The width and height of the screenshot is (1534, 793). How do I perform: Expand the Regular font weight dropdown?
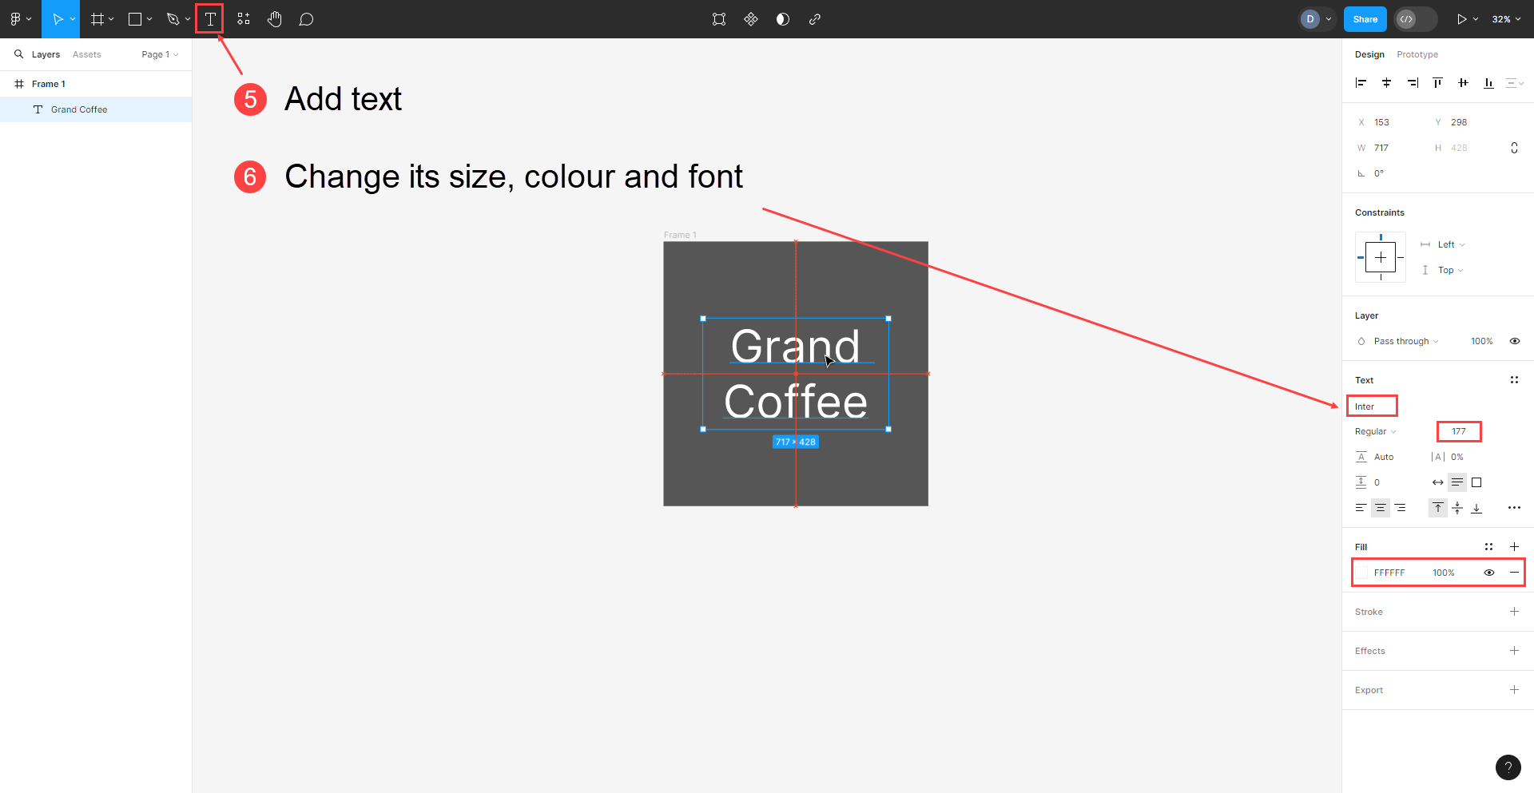[x=1376, y=431]
